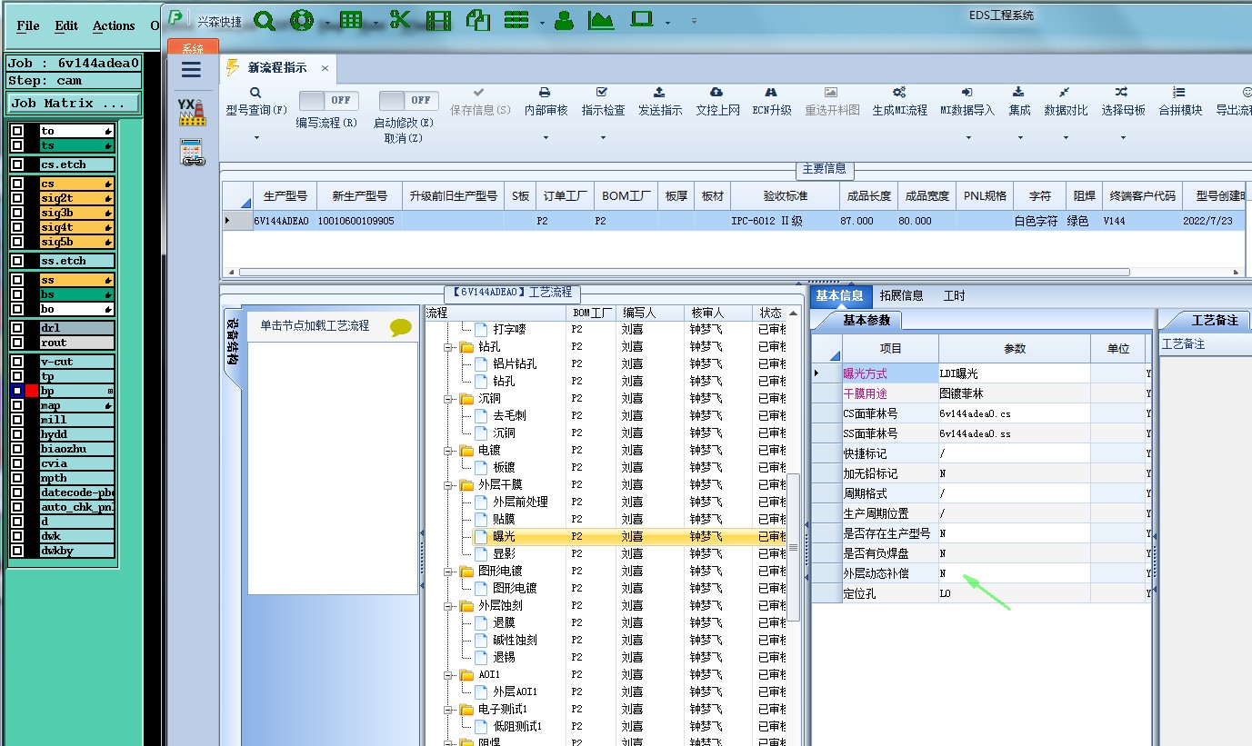This screenshot has height=746, width=1252.
Task: Click the green user person icon
Action: [564, 20]
